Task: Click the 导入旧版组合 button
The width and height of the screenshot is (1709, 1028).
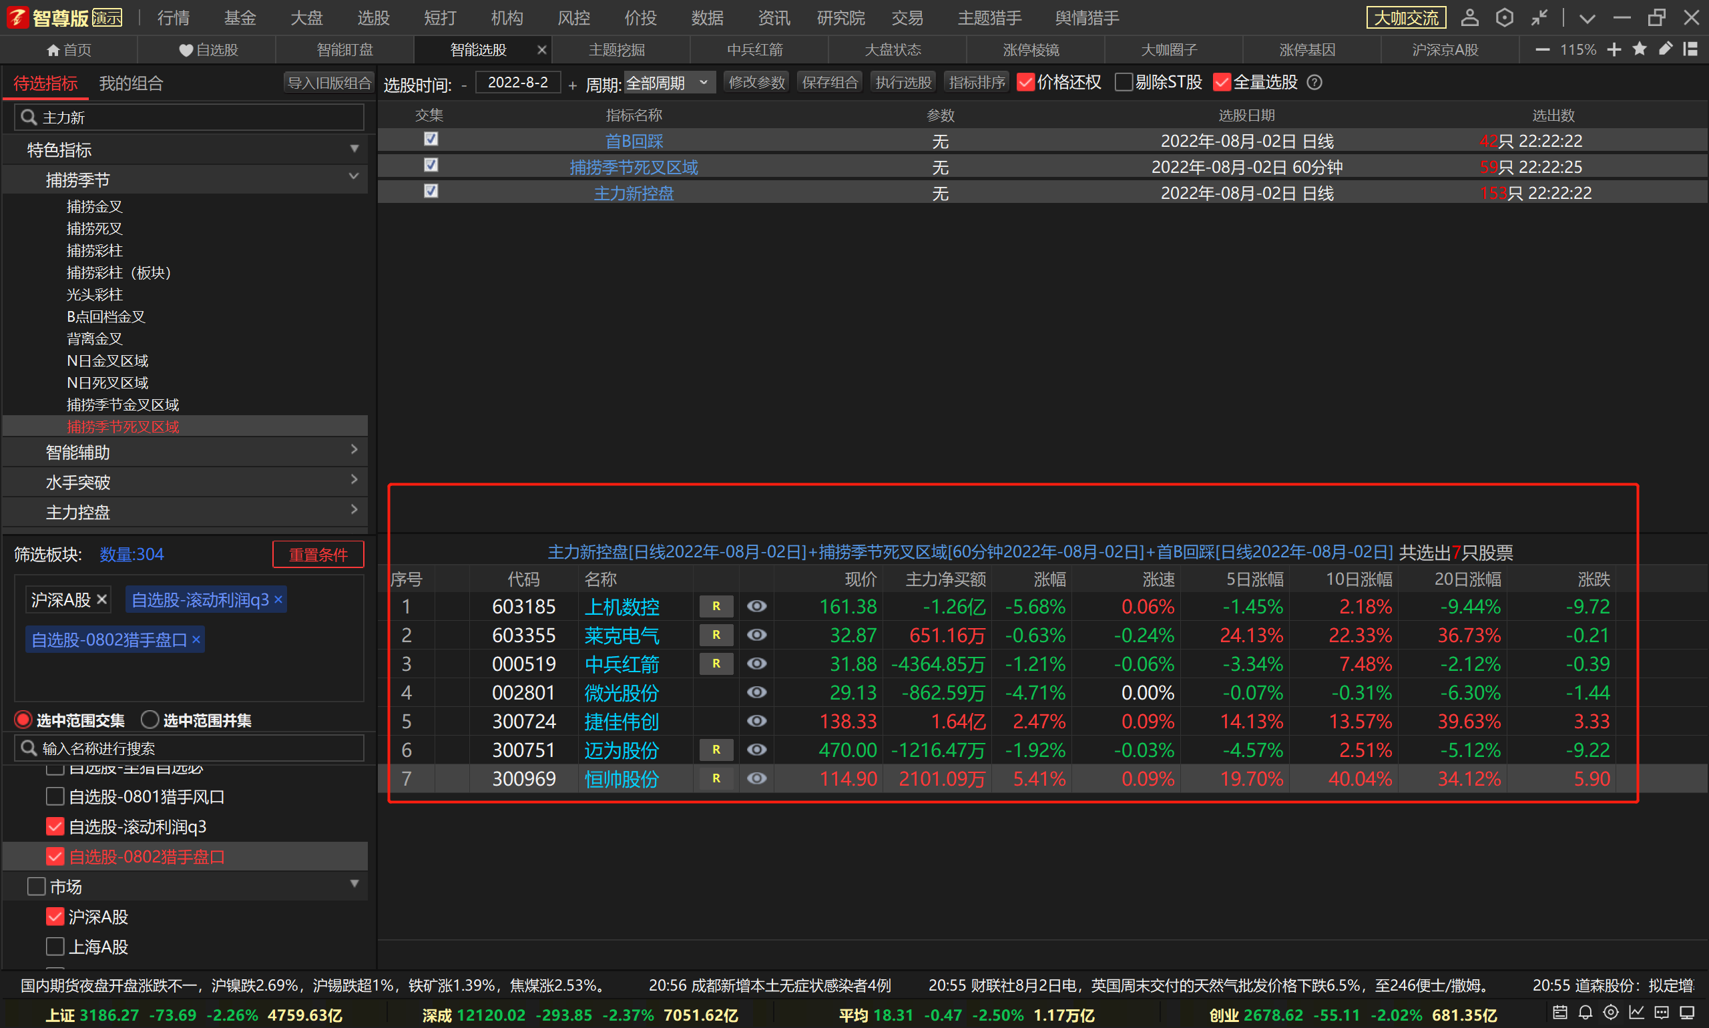Action: pyautogui.click(x=329, y=83)
